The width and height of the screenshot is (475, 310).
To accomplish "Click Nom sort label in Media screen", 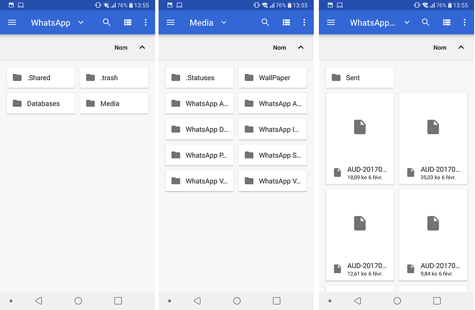I will pos(279,48).
